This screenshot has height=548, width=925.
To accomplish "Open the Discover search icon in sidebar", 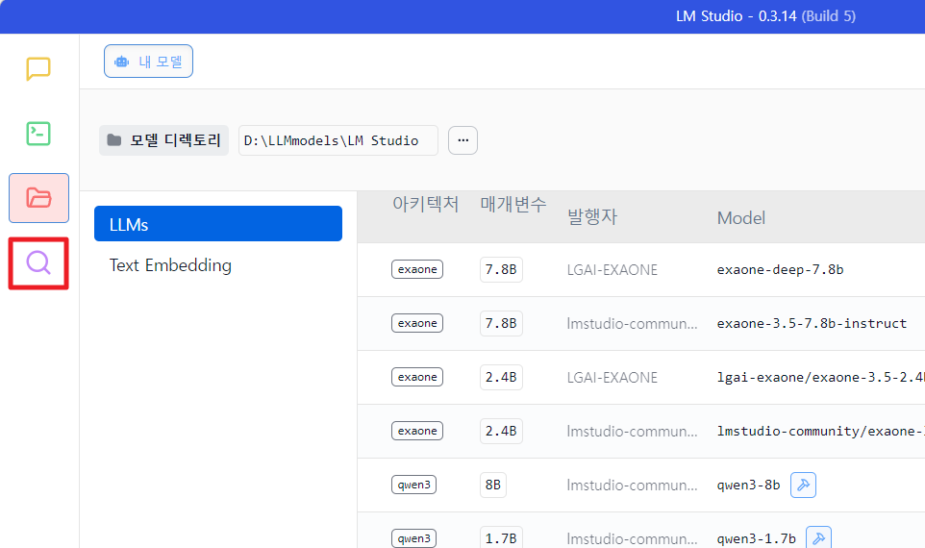I will click(x=38, y=262).
